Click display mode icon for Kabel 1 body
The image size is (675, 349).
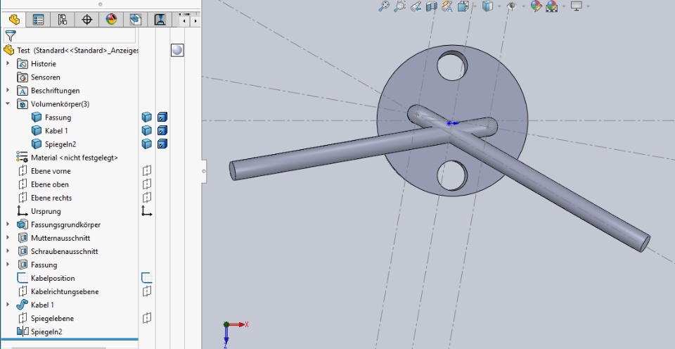point(162,131)
